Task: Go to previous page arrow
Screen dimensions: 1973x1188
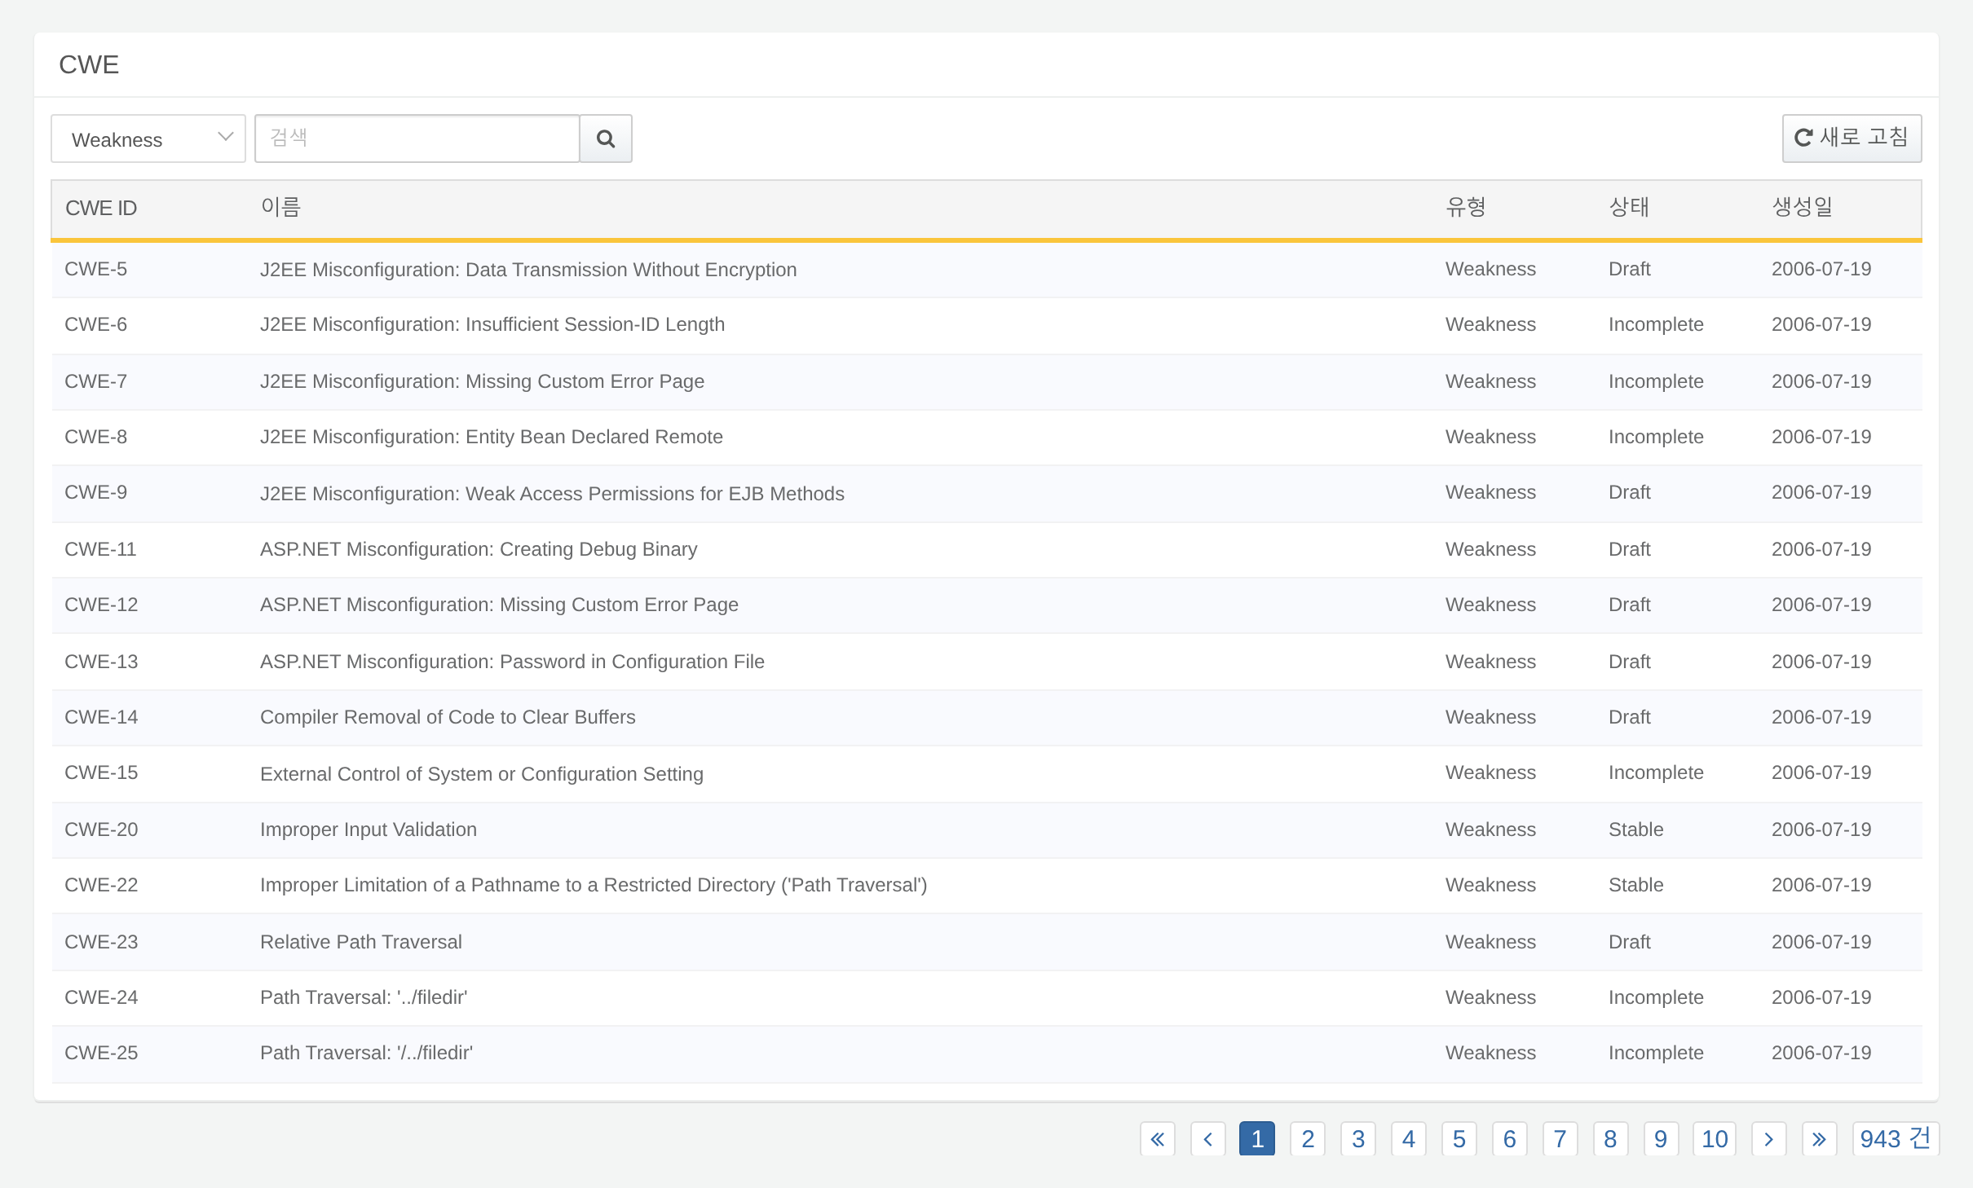Action: [1208, 1139]
